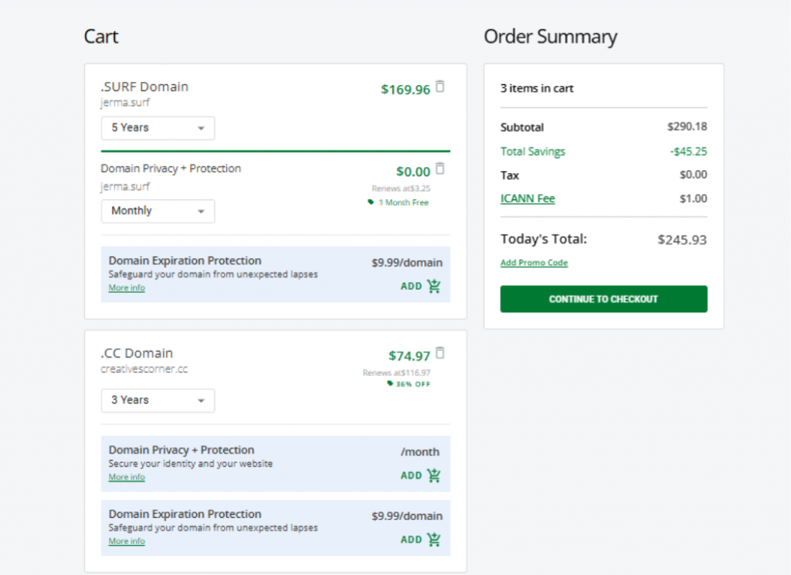Click add-to-cart icon for .CC Domain Privacy
The height and width of the screenshot is (575, 791).
pos(434,476)
